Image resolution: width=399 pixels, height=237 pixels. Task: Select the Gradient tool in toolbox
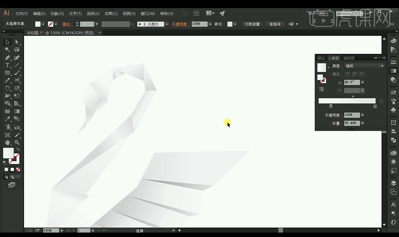[17, 112]
